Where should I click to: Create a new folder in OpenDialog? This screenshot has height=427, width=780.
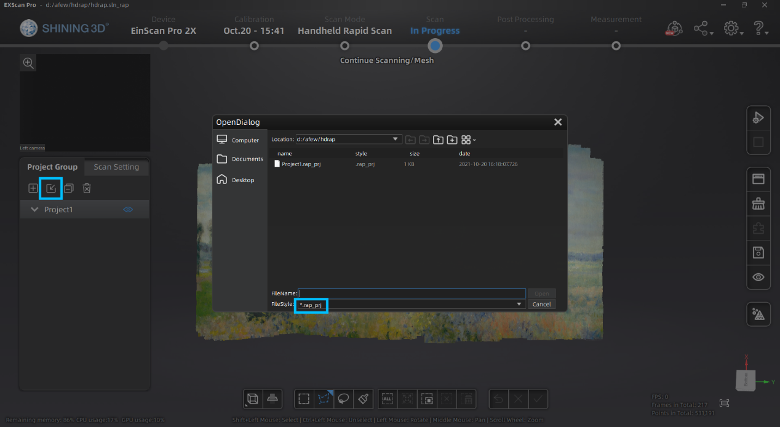452,140
